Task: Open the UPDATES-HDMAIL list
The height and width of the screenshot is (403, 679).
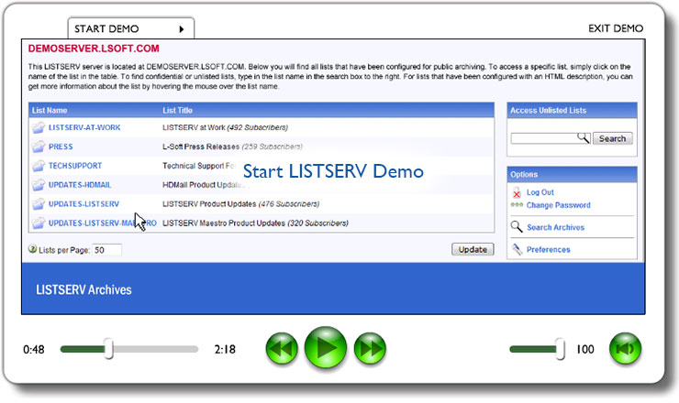Action: 80,185
